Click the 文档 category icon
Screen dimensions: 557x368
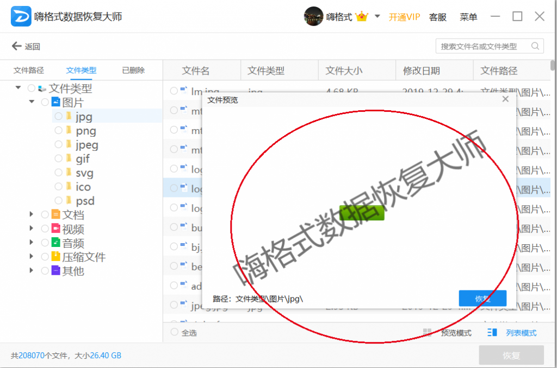pos(56,214)
